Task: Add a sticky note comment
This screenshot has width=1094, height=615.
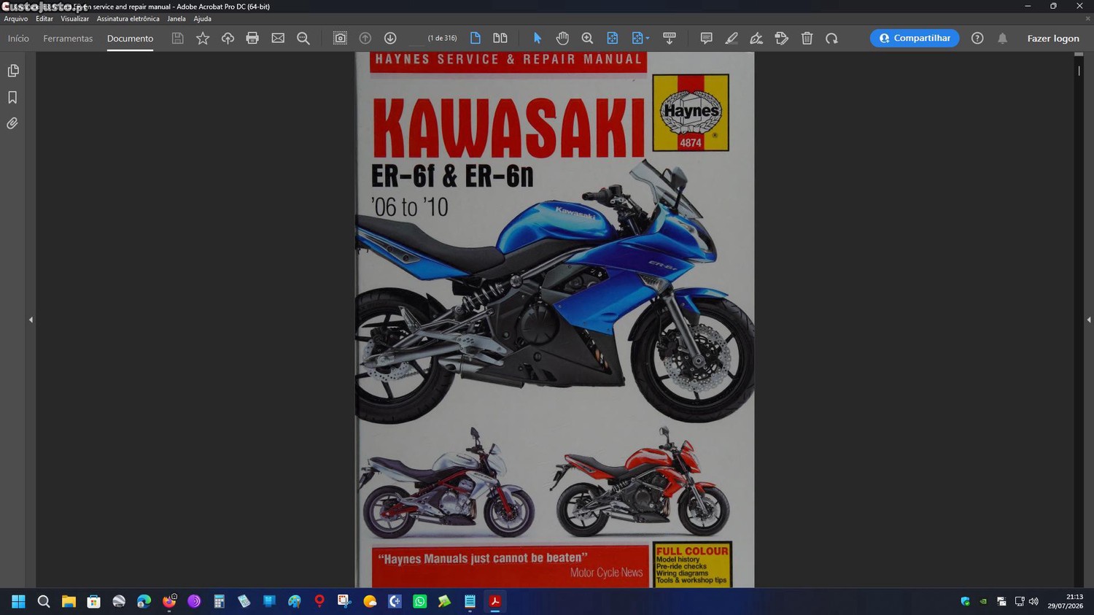Action: click(x=706, y=38)
